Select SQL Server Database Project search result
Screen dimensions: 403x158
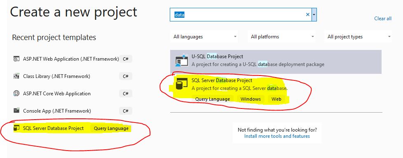[276, 90]
